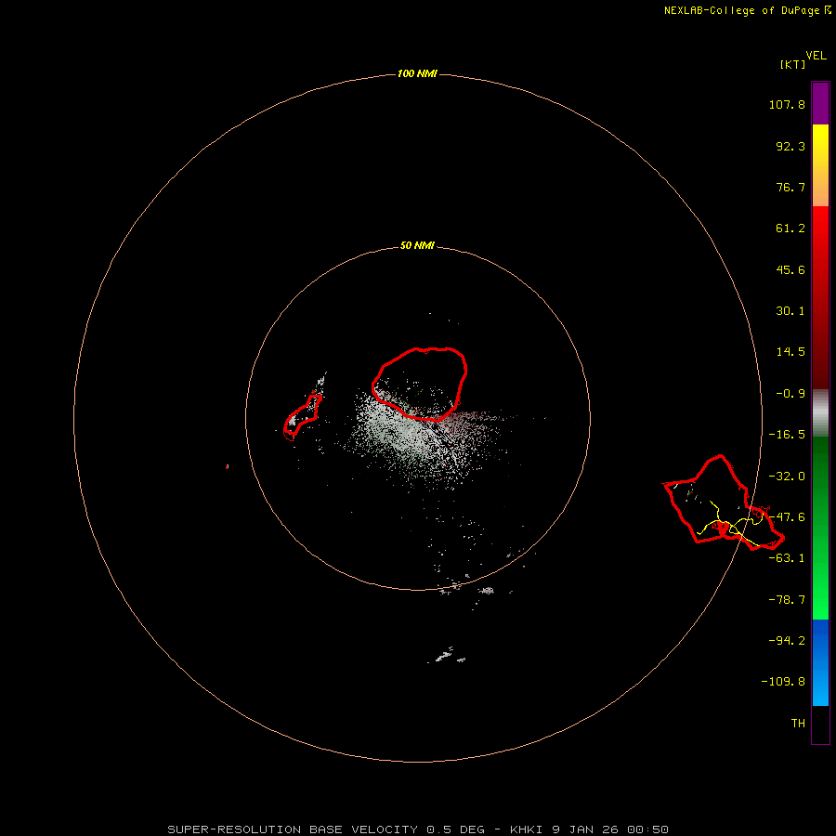Click the 107.8 value on the velocity scale
Viewport: 836px width, 836px height.
pyautogui.click(x=787, y=104)
